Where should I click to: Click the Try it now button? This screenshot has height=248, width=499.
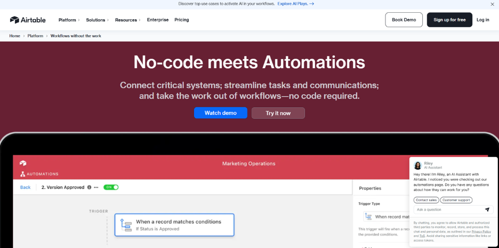[x=278, y=113]
